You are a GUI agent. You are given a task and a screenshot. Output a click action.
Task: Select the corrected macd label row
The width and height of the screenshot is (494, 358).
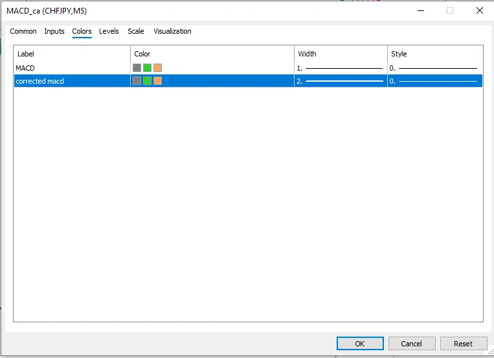tap(72, 81)
